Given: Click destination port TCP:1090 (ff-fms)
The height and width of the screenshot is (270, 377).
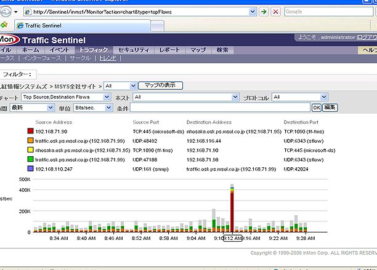Looking at the screenshot, I should tap(304, 132).
